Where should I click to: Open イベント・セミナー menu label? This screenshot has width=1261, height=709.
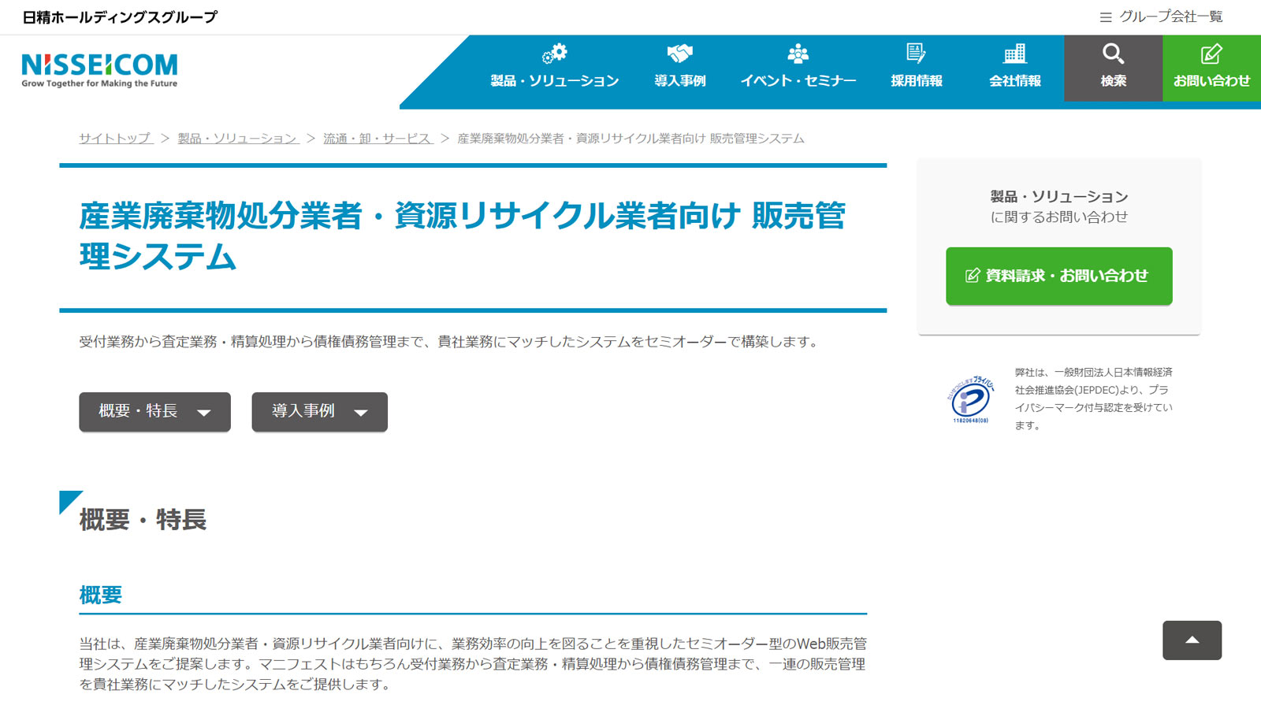click(x=798, y=80)
